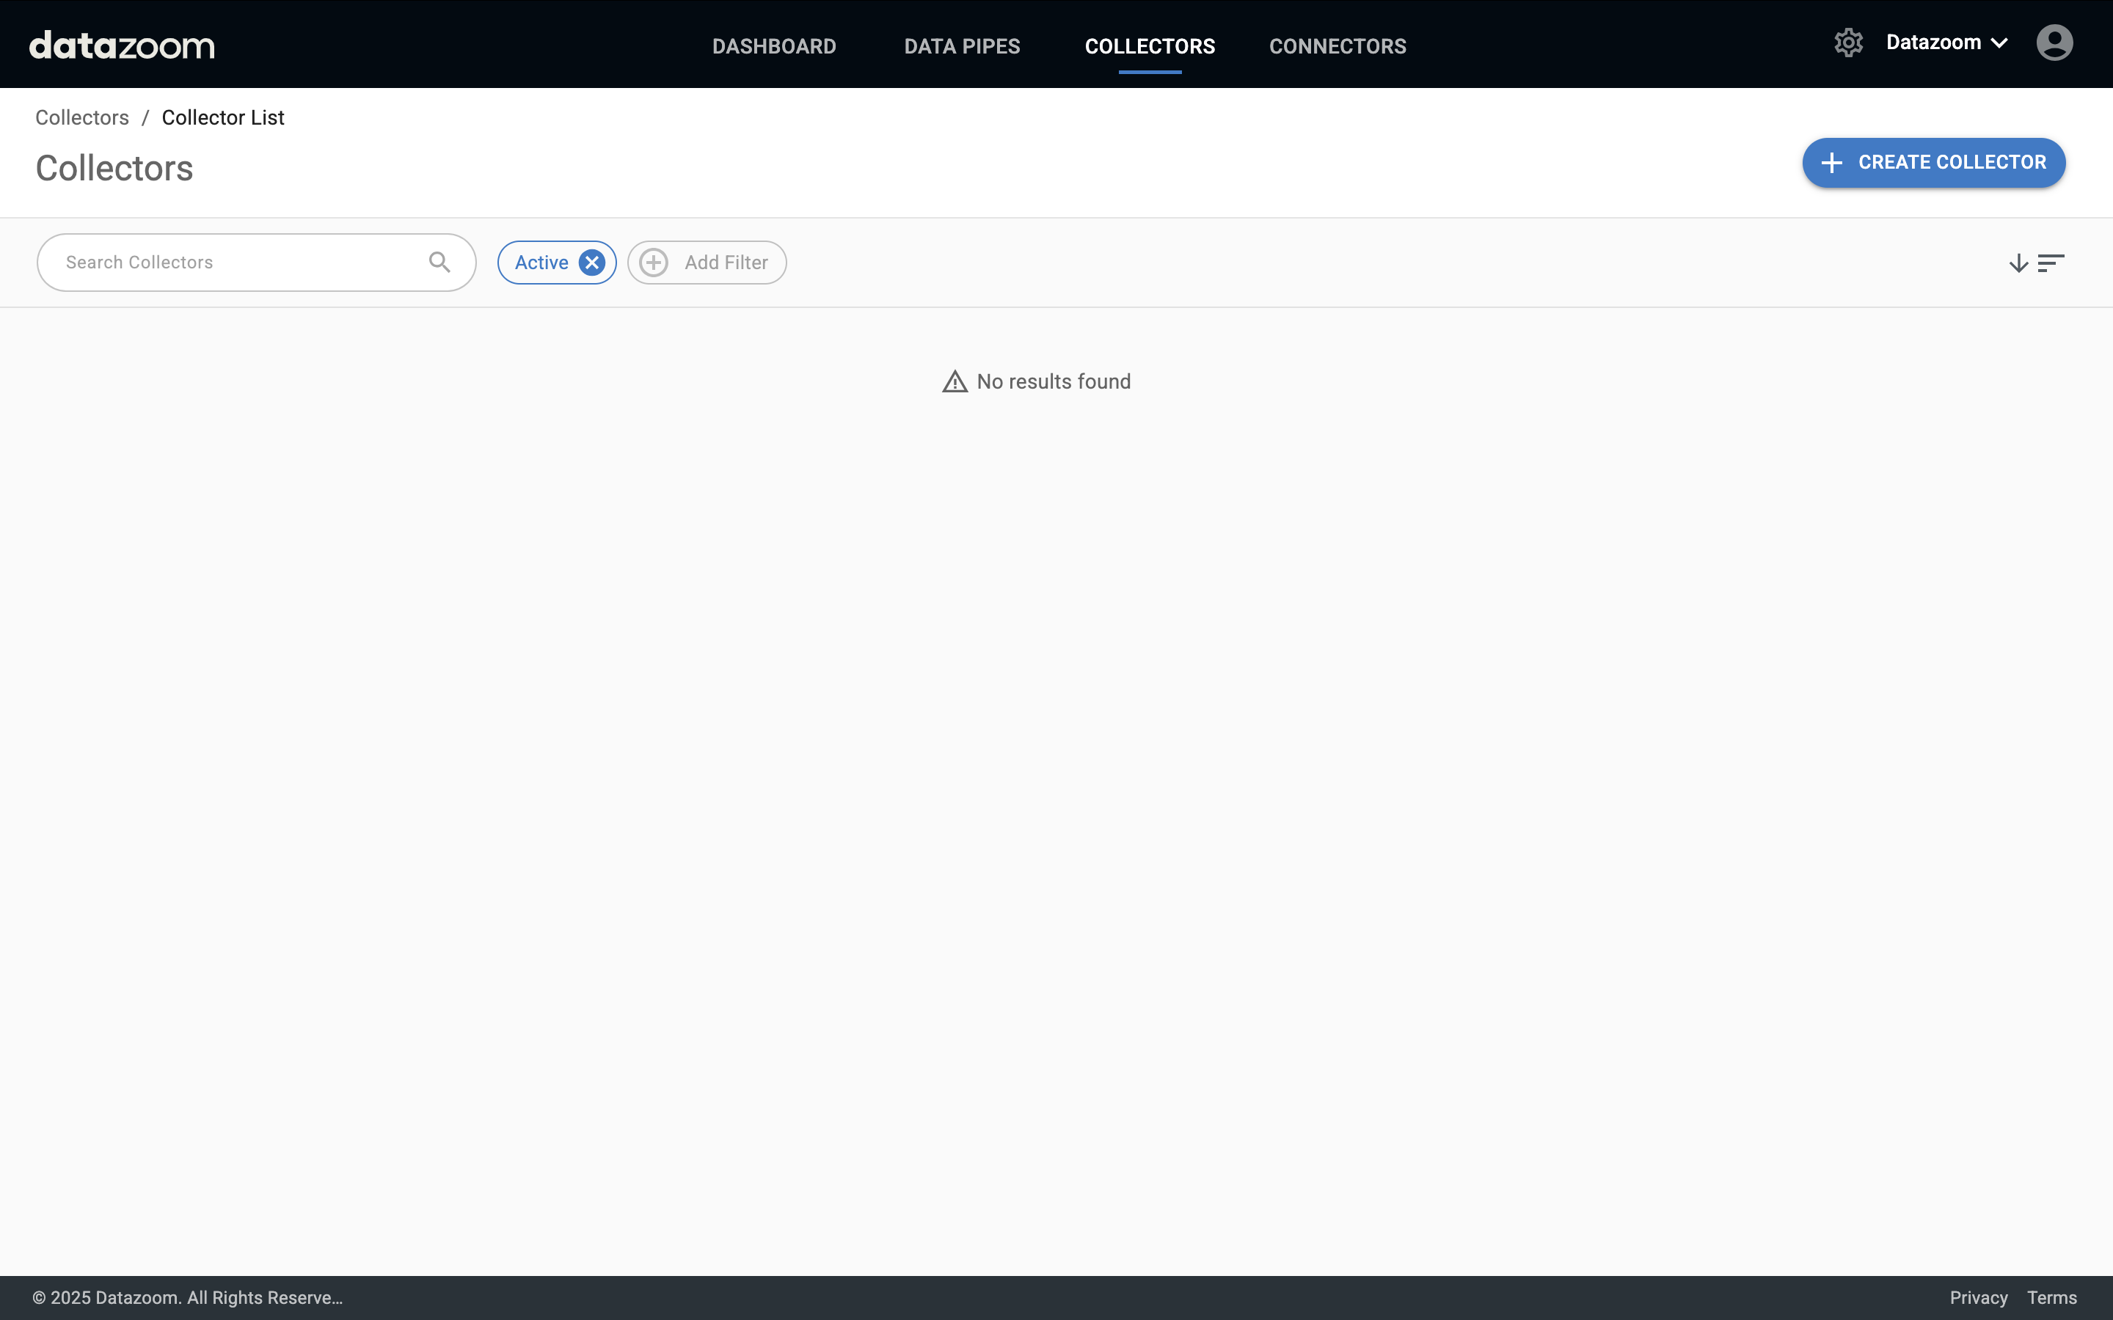Open the user profile avatar
Viewport: 2113px width, 1320px height.
tap(2054, 43)
